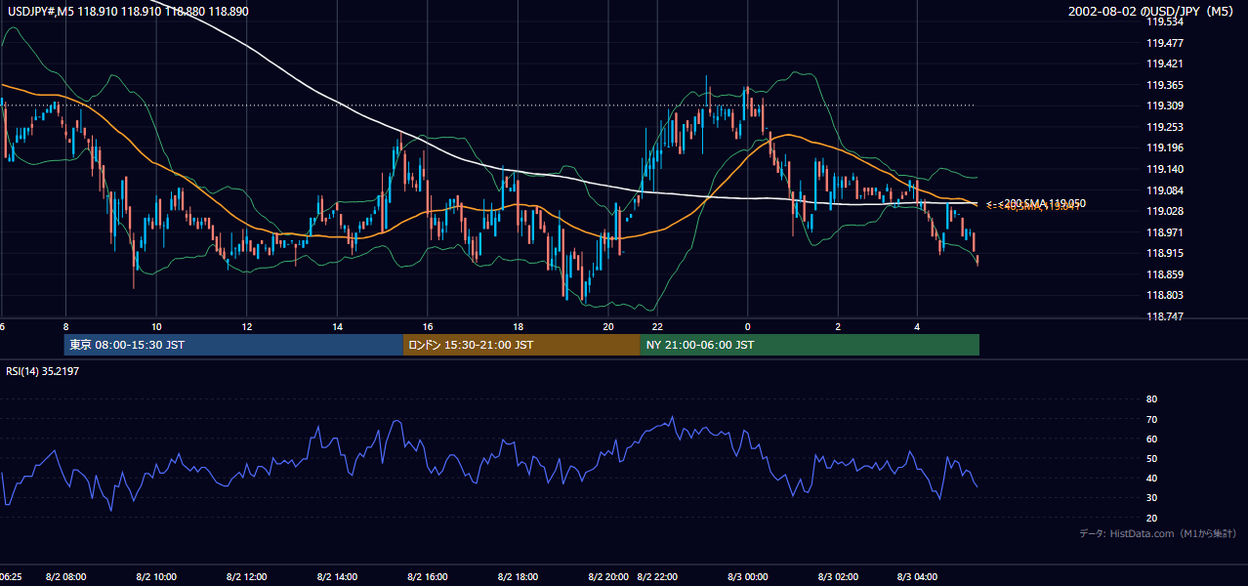This screenshot has height=586, width=1248.
Task: Click price axis label 119.365
Action: click(1166, 85)
